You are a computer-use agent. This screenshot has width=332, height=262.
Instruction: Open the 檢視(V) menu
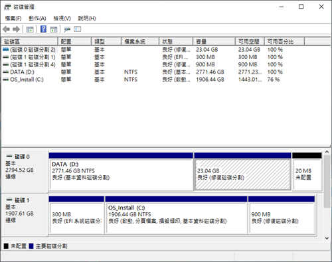[62, 19]
